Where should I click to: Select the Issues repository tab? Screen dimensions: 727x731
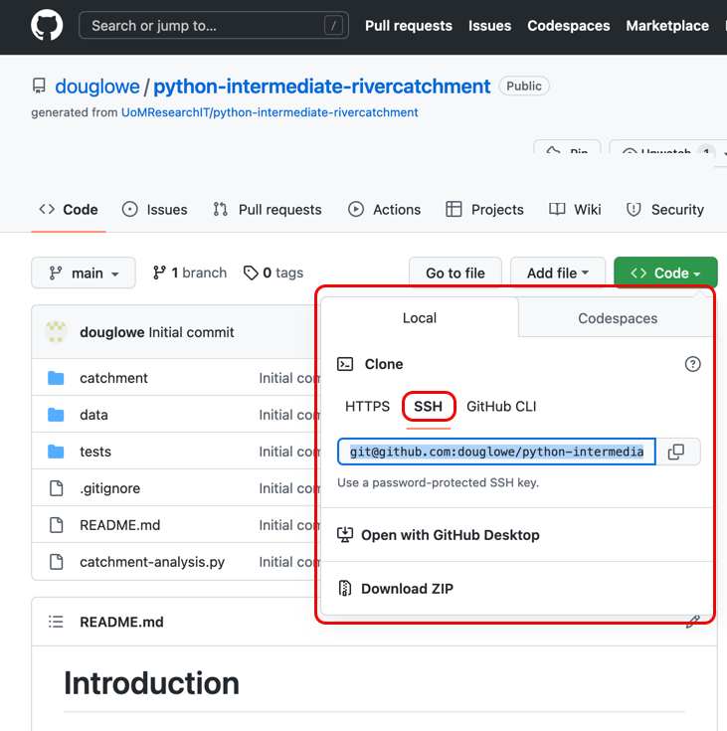(155, 210)
